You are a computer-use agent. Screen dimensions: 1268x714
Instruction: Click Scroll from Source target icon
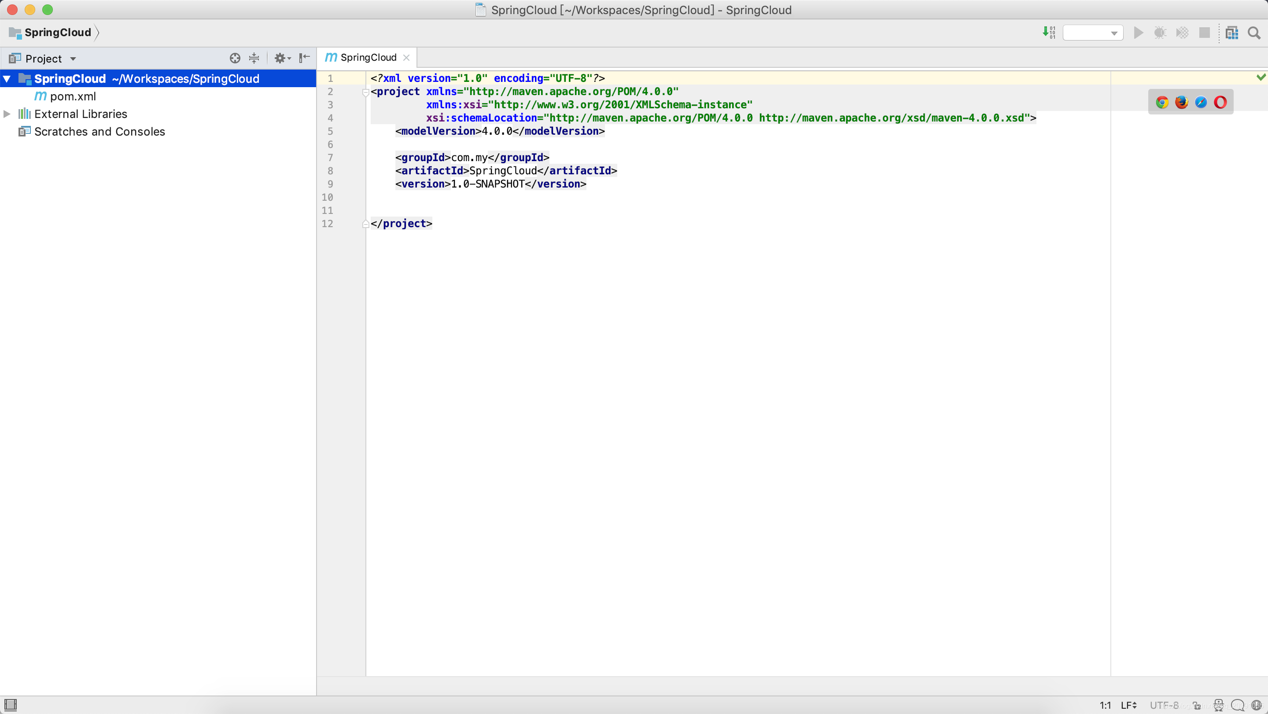tap(235, 58)
